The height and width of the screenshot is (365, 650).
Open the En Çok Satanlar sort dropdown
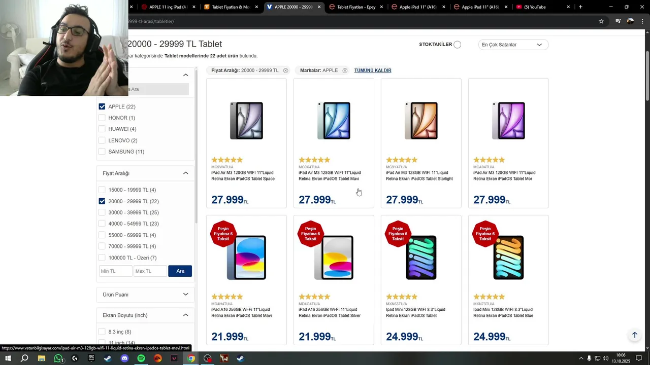[x=513, y=45]
